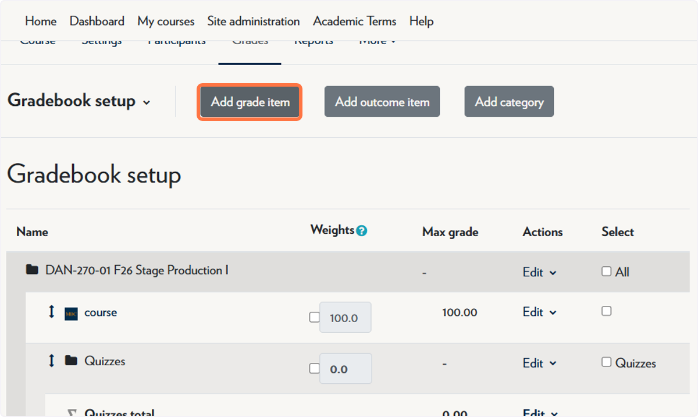The height and width of the screenshot is (417, 698).
Task: Click the move arrow for course item
Action: [x=51, y=312]
